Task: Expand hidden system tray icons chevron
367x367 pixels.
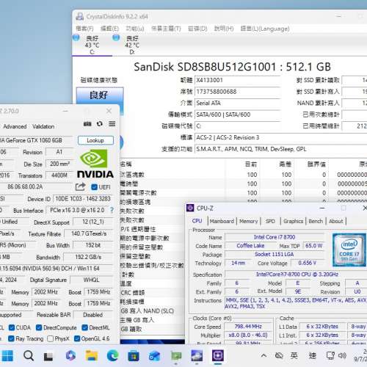Action: pyautogui.click(x=264, y=355)
